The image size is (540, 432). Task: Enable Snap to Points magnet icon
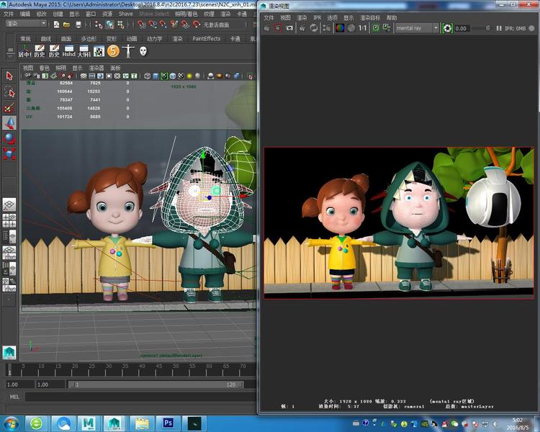click(x=163, y=24)
